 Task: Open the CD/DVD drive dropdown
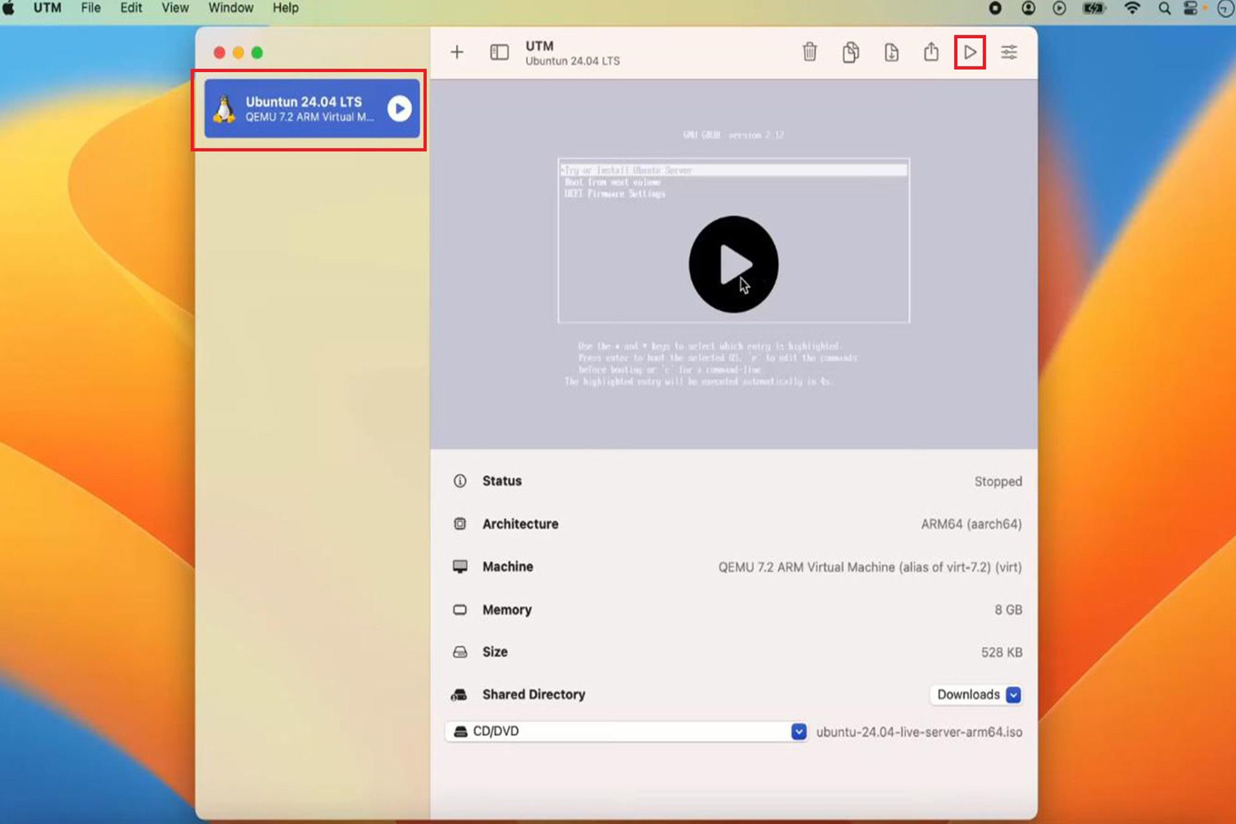click(x=626, y=731)
